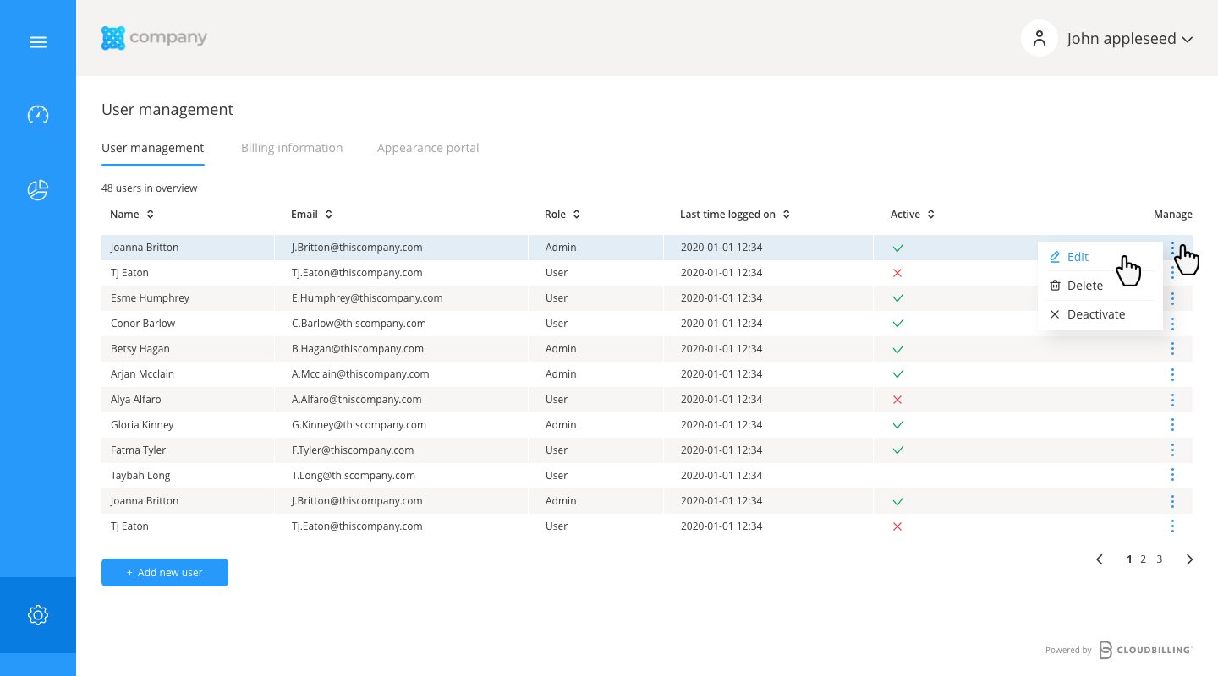Viewport: 1218px width, 676px height.
Task: Click the F.Tyler@thiscompany.com email
Action: [x=353, y=450]
